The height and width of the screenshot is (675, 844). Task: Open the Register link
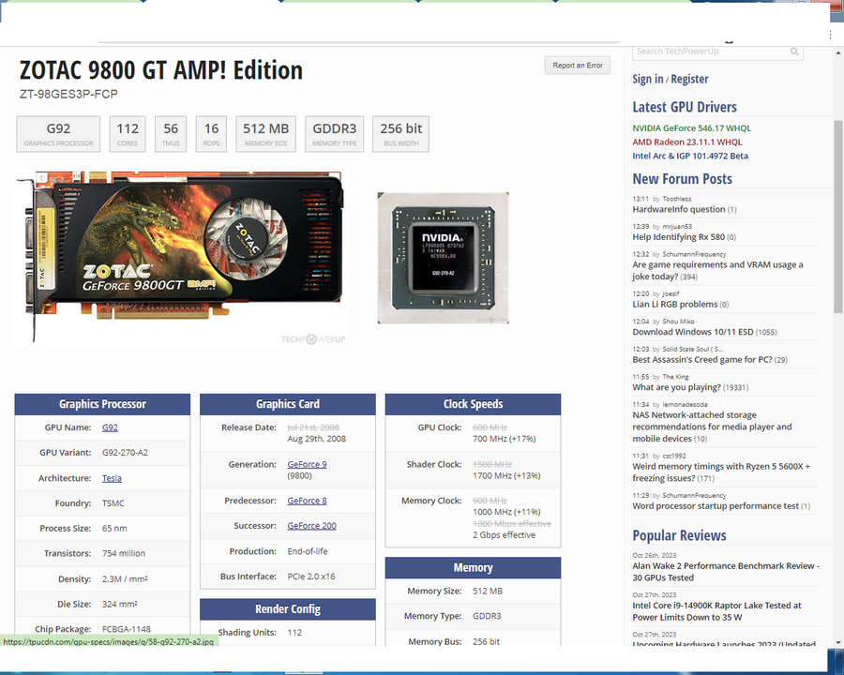pos(689,79)
